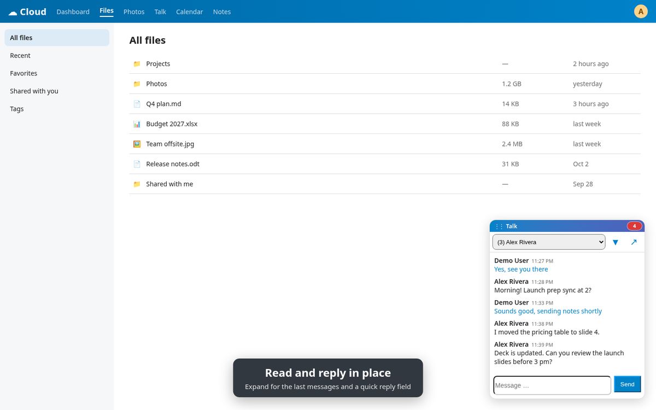The height and width of the screenshot is (410, 656).
Task: Open the file Q4 plan.md
Action: click(163, 104)
